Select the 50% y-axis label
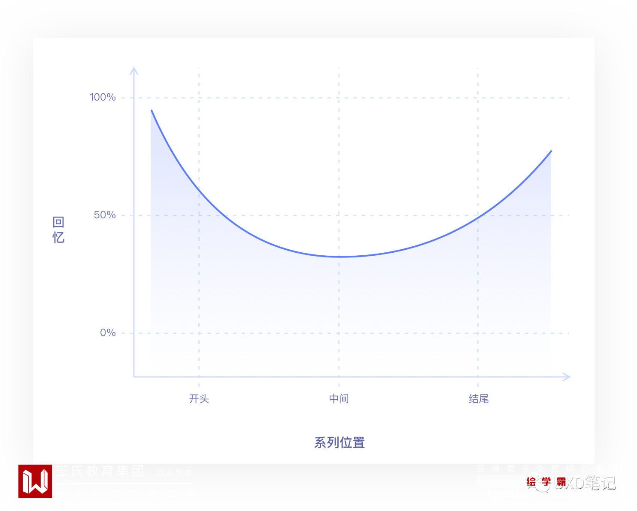The width and height of the screenshot is (637, 511). [x=105, y=215]
